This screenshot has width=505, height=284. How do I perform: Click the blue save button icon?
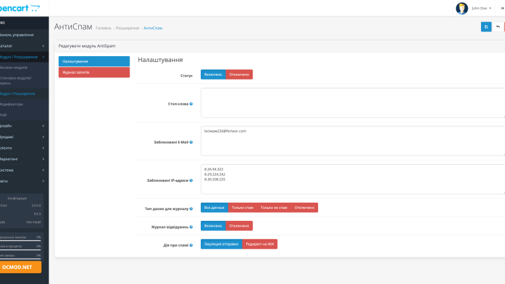pos(486,27)
